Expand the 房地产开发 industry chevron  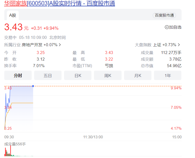(60, 45)
